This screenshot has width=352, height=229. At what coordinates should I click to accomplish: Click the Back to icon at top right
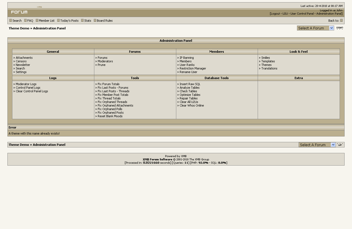[341, 20]
